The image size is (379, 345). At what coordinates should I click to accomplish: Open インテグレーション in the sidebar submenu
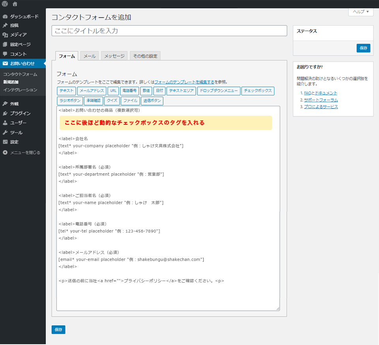[x=20, y=90]
